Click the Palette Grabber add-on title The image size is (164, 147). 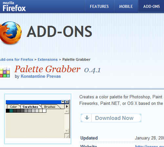pyautogui.click(x=48, y=69)
